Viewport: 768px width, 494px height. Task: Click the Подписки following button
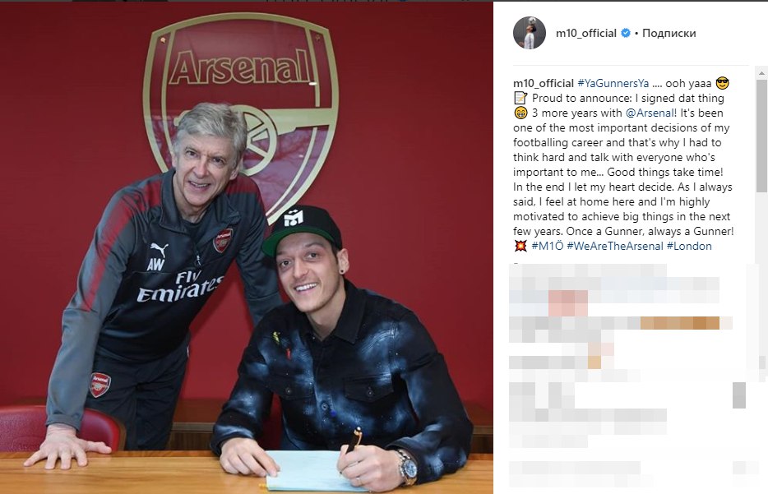[669, 33]
